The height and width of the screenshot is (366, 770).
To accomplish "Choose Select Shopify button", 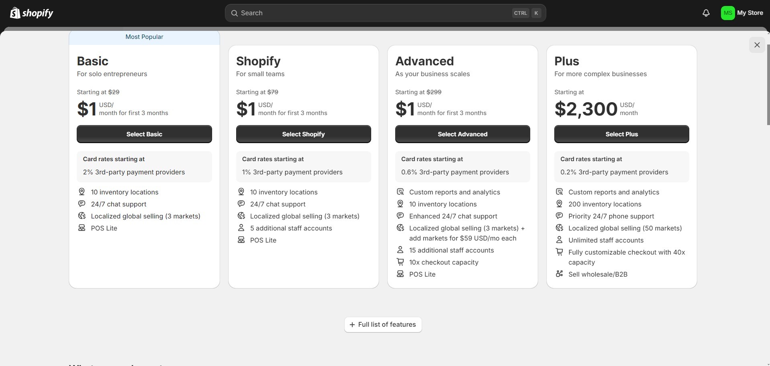I will tap(303, 134).
